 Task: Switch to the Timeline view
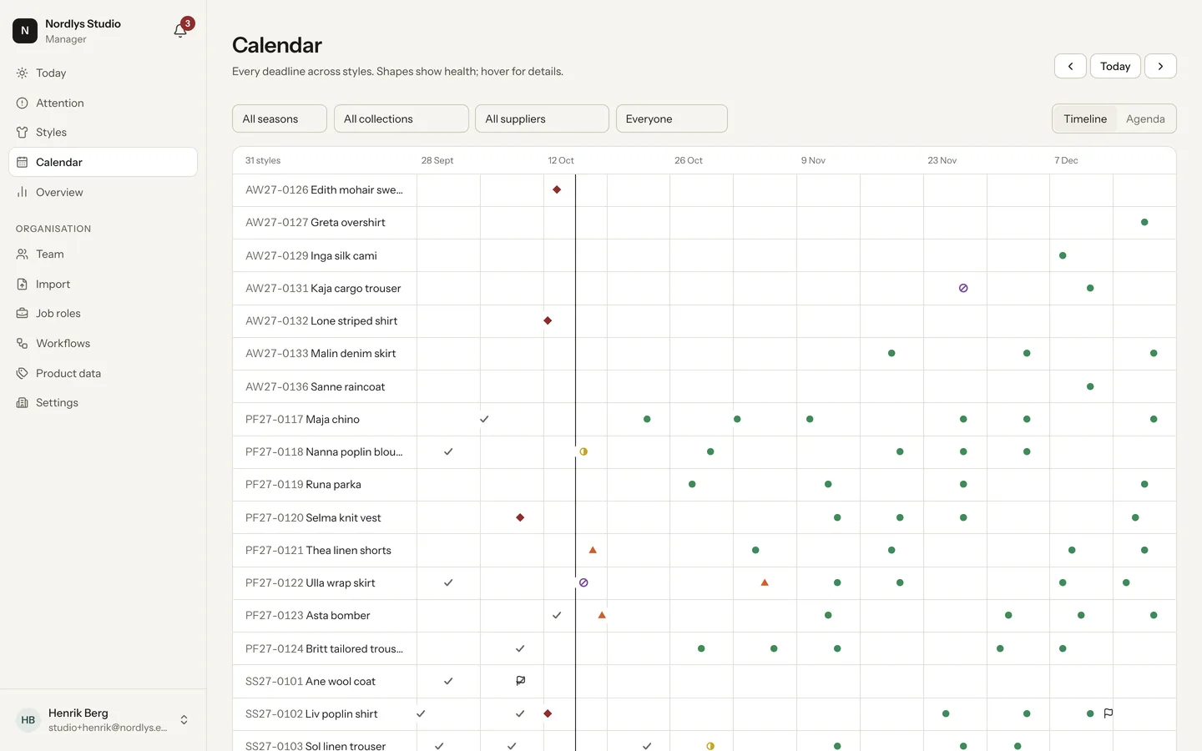[x=1085, y=118]
